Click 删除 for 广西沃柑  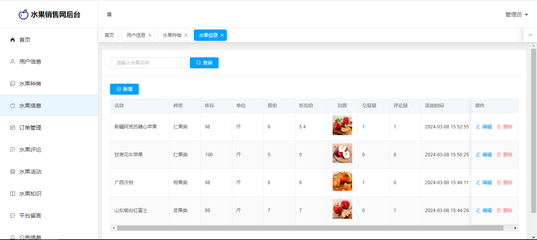coord(505,183)
